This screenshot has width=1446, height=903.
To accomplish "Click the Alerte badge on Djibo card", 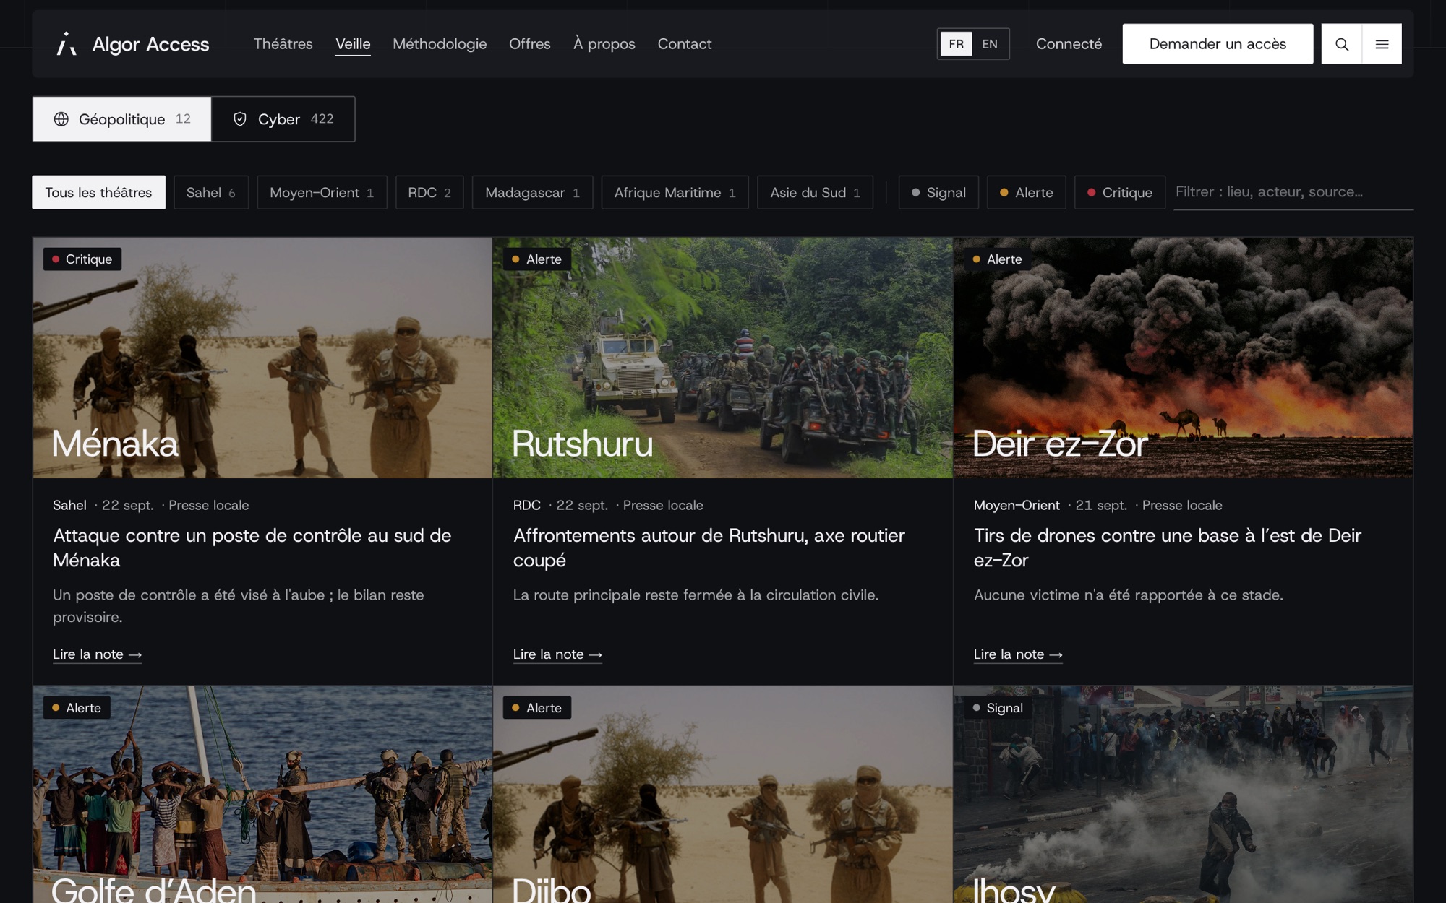I will 537,708.
